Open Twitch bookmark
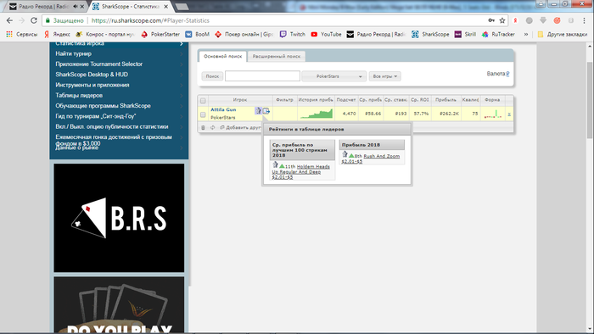The height and width of the screenshot is (334, 594). (293, 35)
